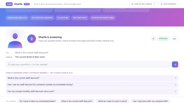Ask 'Do I have to take my scheduled breaks?'
Screen dimensions: 184x103
pyautogui.click(x=38, y=101)
